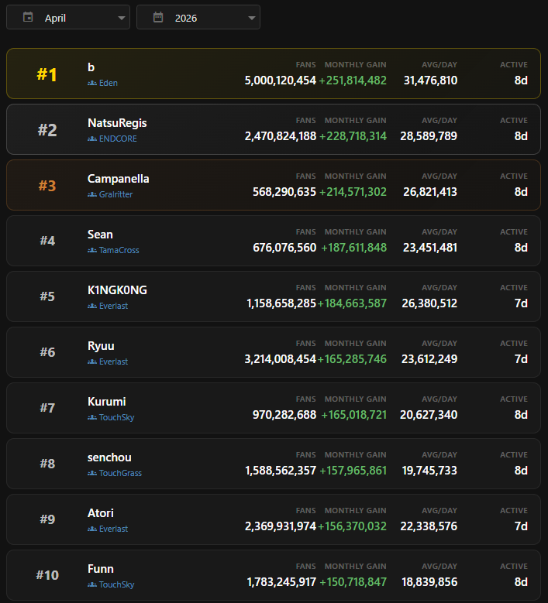
Task: Select player name Kurumi
Action: (x=107, y=402)
